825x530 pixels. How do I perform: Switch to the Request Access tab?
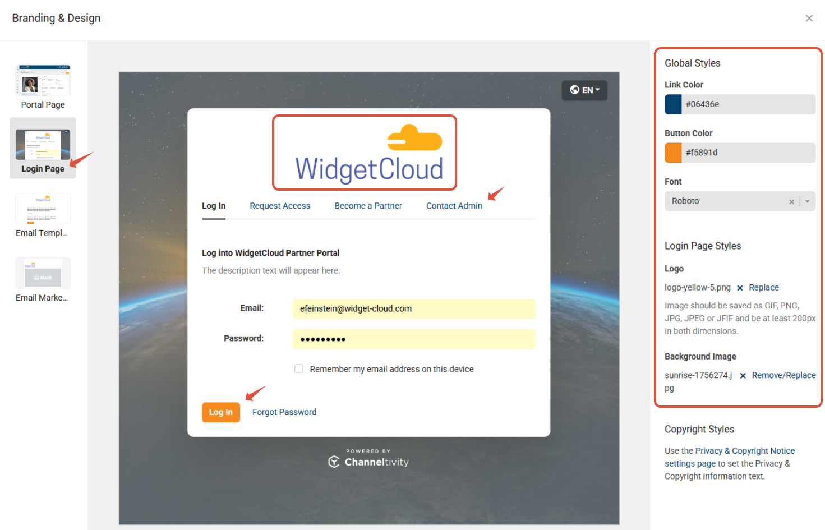pos(280,206)
